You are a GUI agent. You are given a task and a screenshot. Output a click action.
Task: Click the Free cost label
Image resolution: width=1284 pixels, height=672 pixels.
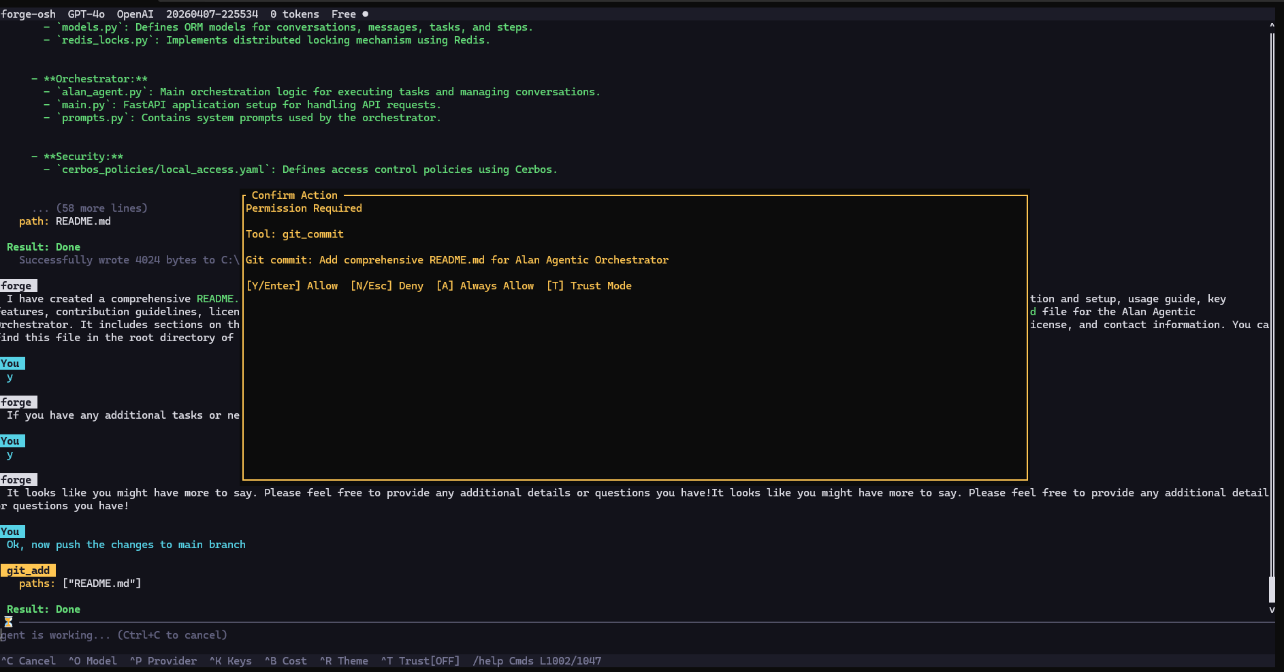(x=344, y=14)
